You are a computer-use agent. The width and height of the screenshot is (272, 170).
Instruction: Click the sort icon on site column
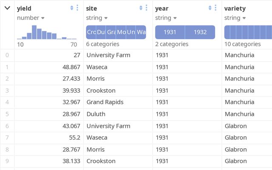141,8
